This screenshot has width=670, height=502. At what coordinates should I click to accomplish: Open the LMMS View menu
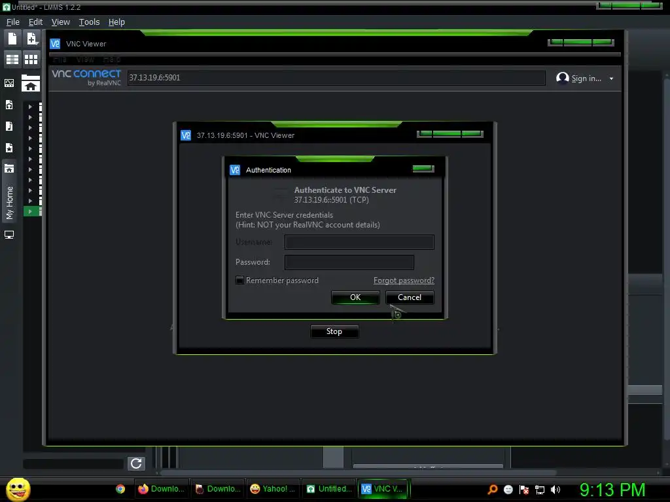point(61,22)
